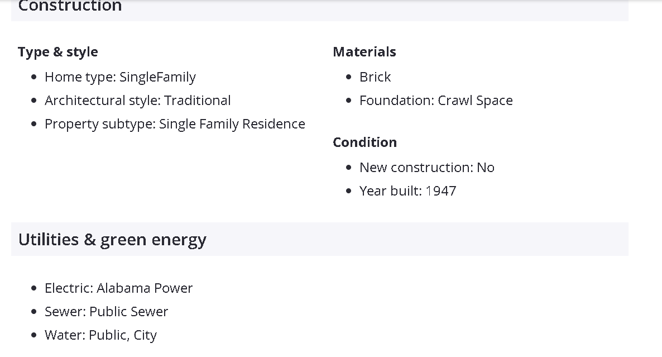
Task: Click the Construction section header
Action: coord(70,7)
